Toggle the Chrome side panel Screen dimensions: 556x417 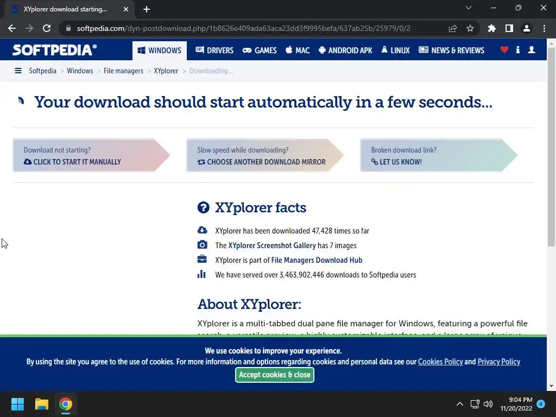(x=509, y=28)
